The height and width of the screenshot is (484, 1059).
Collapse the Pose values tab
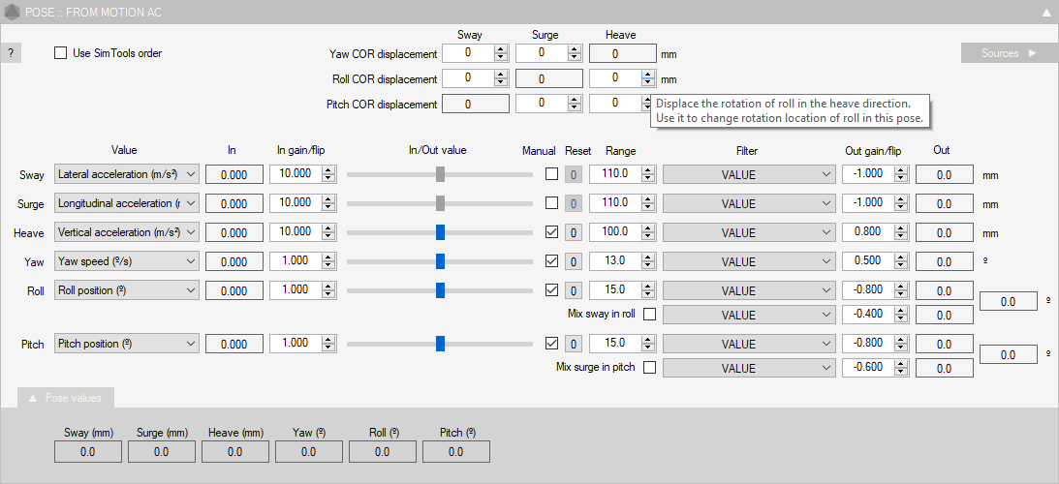pos(66,398)
